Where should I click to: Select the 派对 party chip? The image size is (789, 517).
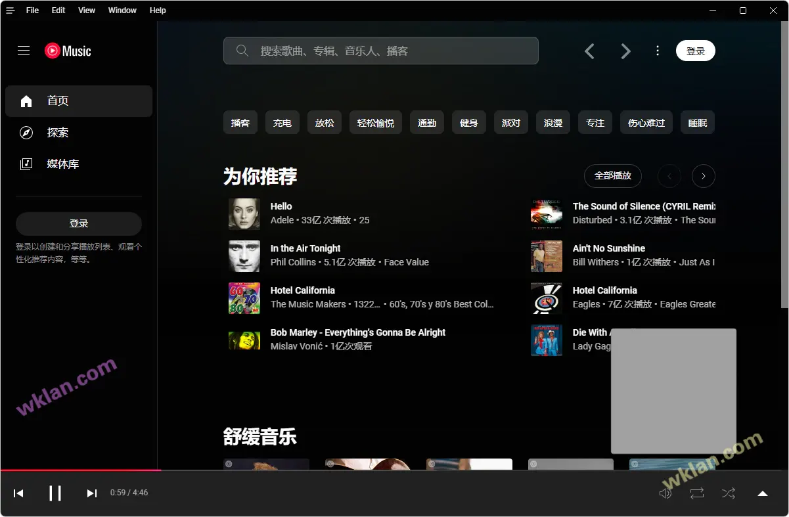tap(511, 123)
